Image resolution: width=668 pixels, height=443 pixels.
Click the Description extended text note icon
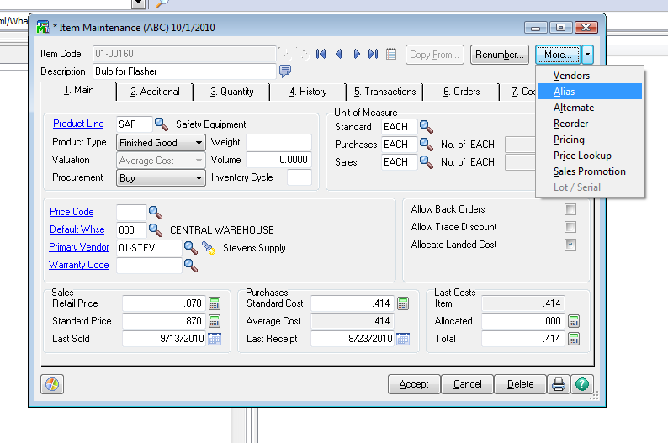tap(285, 71)
